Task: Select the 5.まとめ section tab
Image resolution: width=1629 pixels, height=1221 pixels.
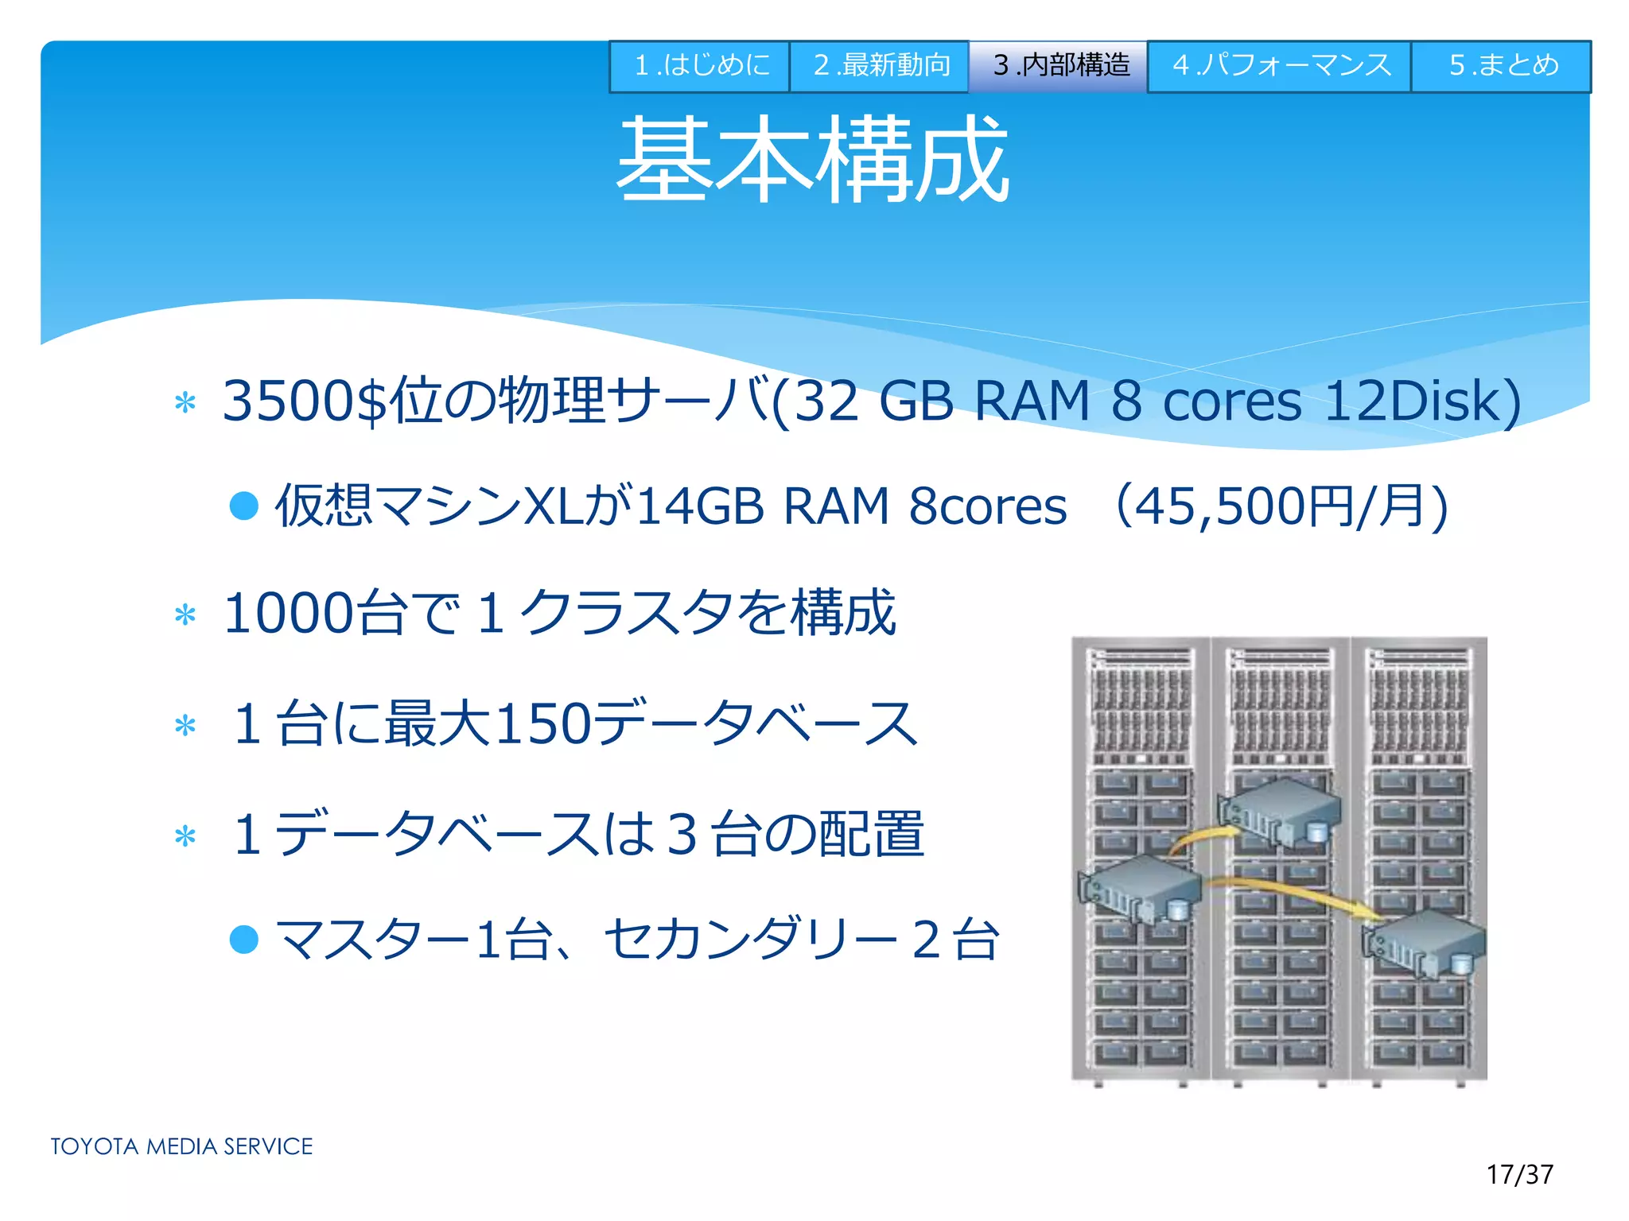Action: click(1502, 66)
